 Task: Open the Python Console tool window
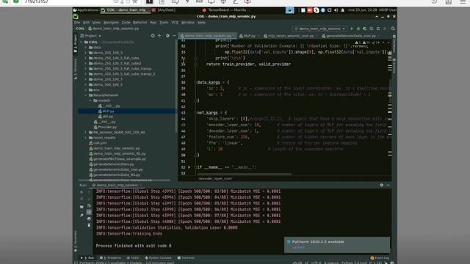tap(159, 257)
